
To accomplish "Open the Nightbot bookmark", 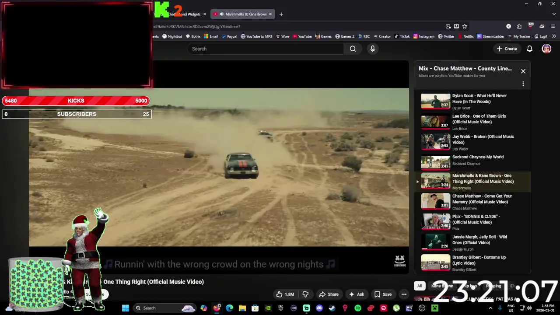I will [x=172, y=36].
